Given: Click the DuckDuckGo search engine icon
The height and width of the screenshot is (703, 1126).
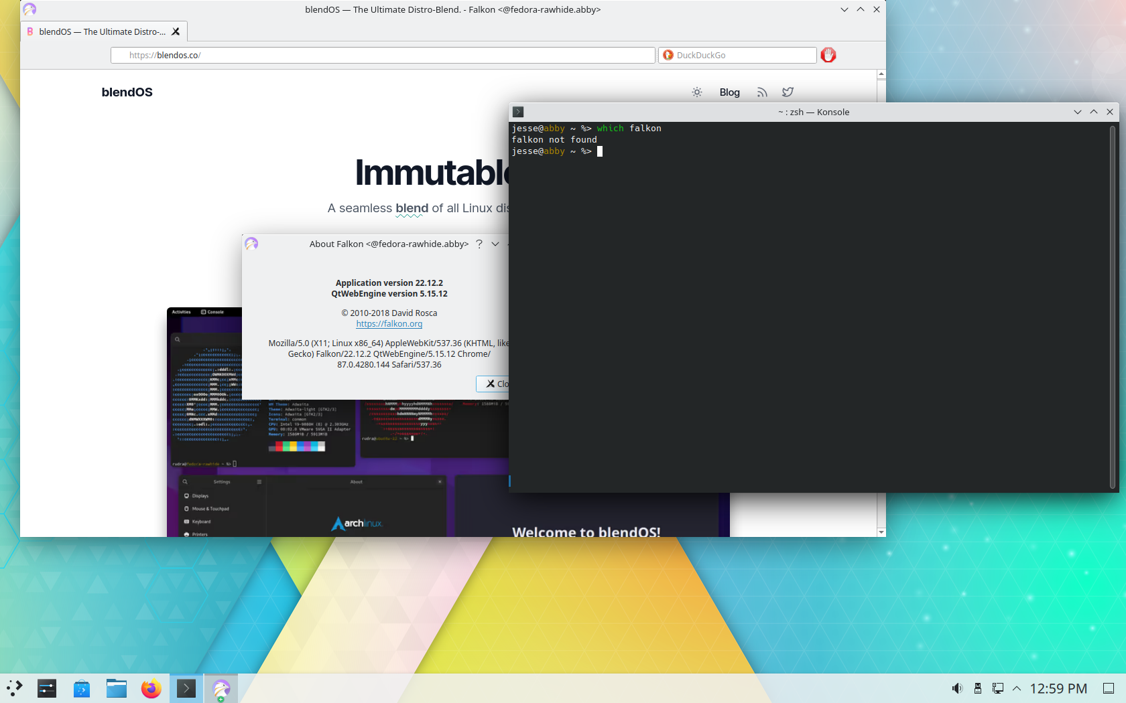Looking at the screenshot, I should (x=668, y=55).
